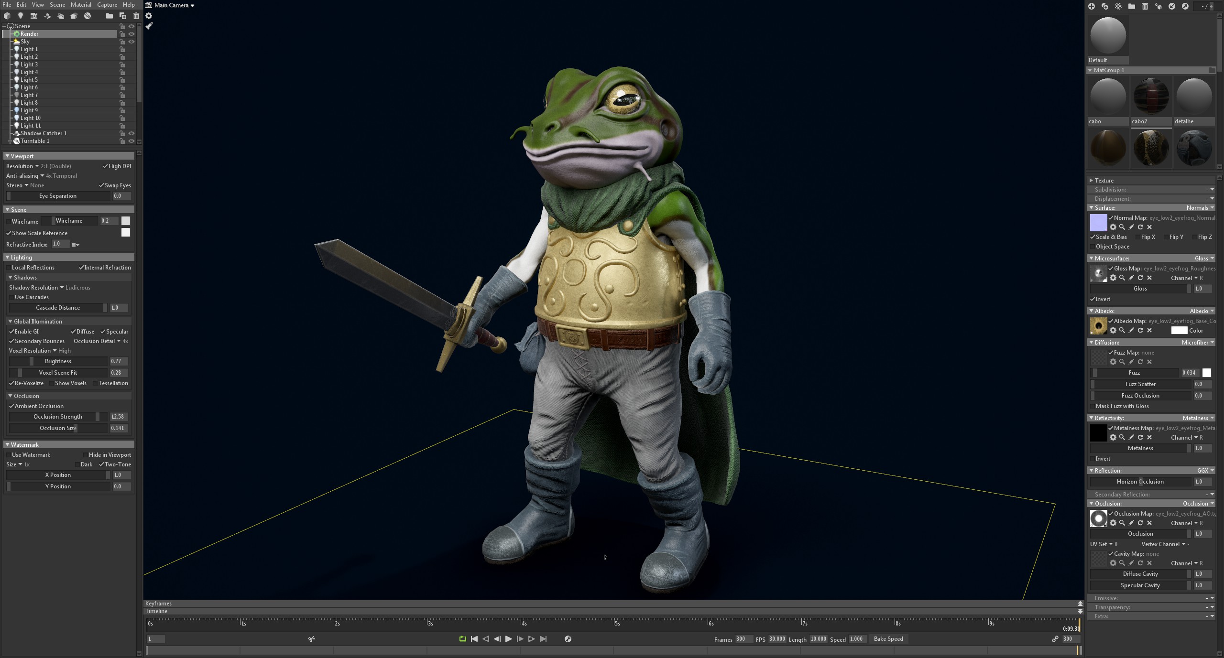Open the Shadow Resolution dropdown
This screenshot has height=658, width=1224.
point(62,288)
